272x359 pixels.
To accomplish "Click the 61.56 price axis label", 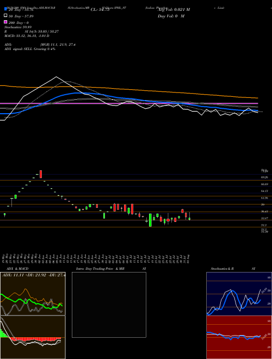I will pyautogui.click(x=265, y=197).
